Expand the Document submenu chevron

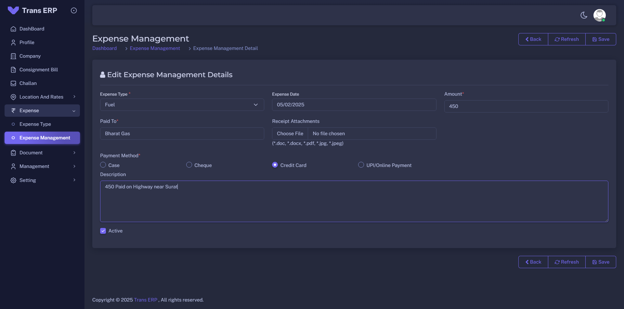pyautogui.click(x=74, y=153)
